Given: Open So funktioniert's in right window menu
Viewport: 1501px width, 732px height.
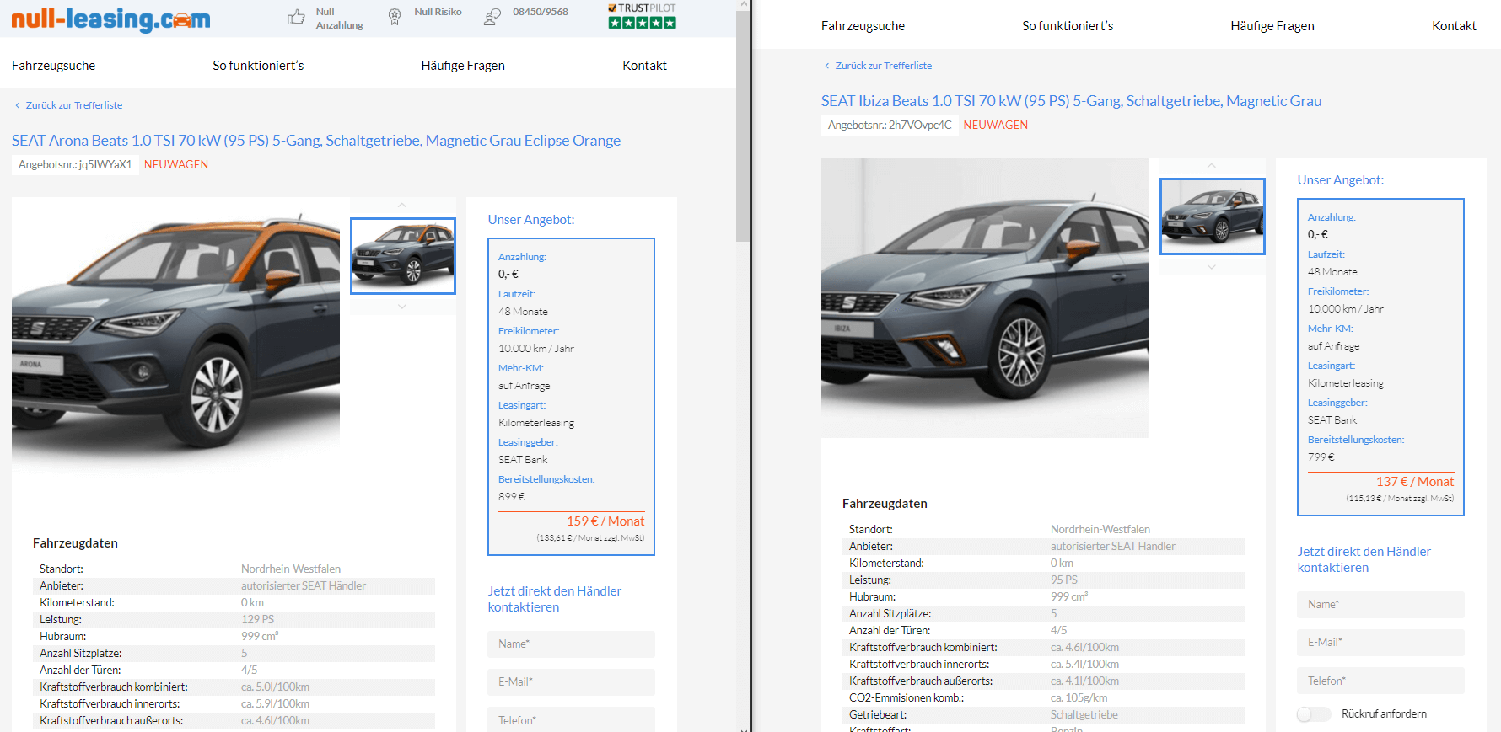Looking at the screenshot, I should 1068,26.
